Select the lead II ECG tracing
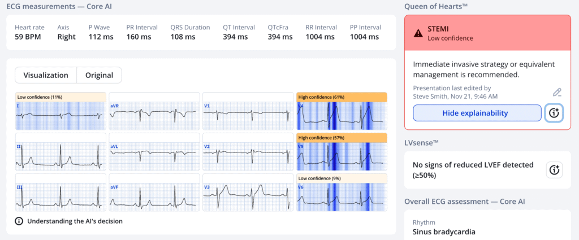This screenshot has height=240, width=579. pos(61,155)
